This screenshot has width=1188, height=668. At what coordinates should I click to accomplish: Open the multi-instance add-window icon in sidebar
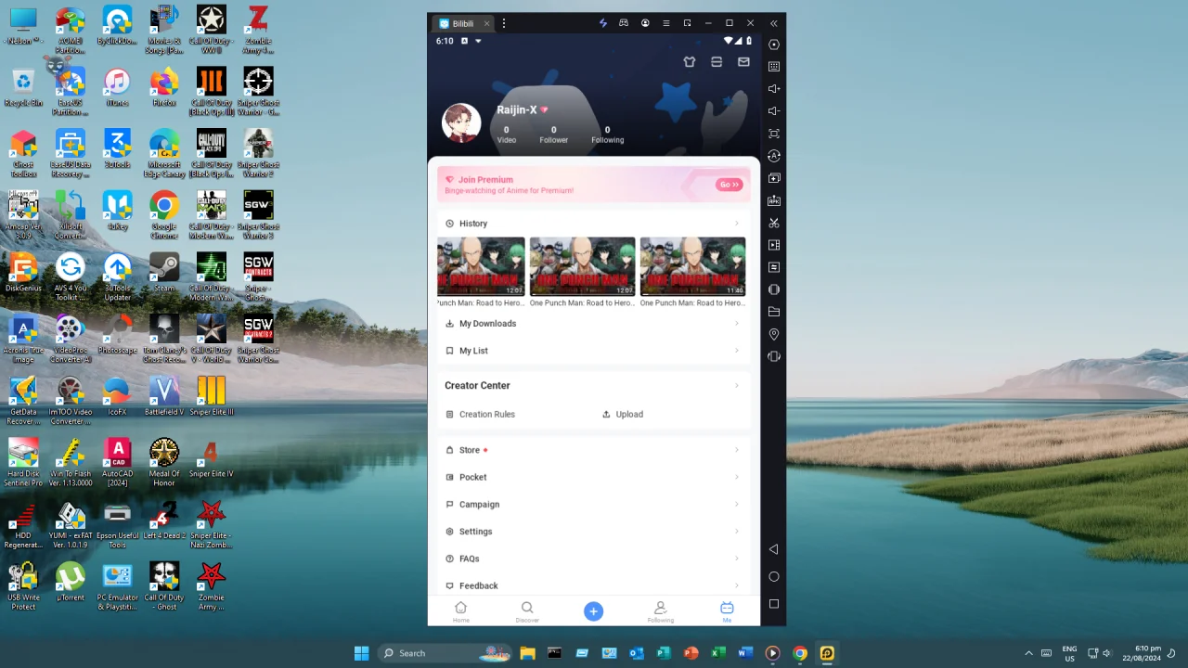774,178
